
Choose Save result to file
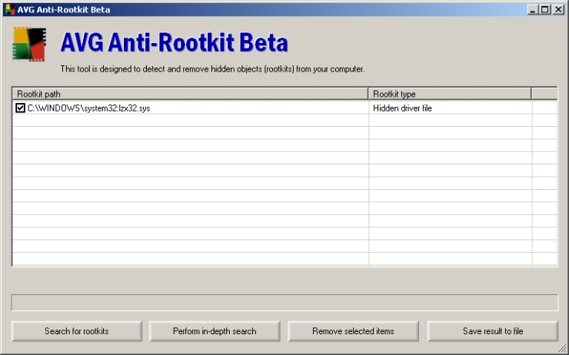point(492,331)
